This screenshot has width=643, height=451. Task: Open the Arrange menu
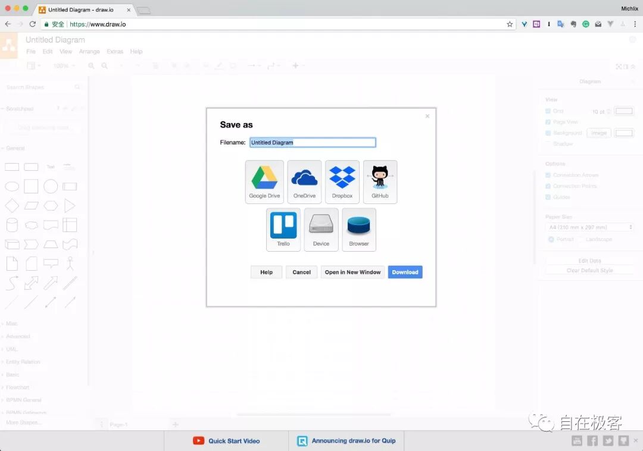[x=89, y=52]
